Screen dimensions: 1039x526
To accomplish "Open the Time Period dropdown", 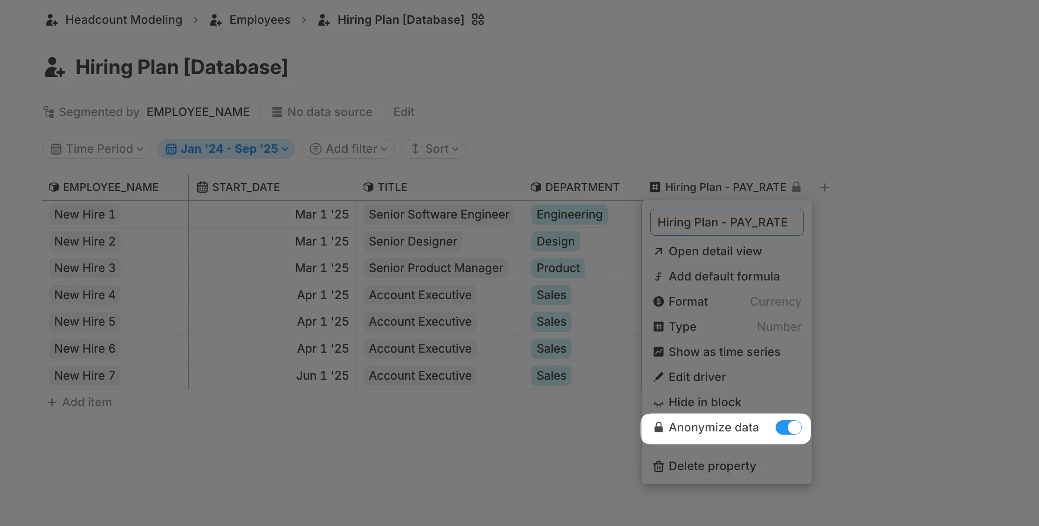I will pos(96,149).
